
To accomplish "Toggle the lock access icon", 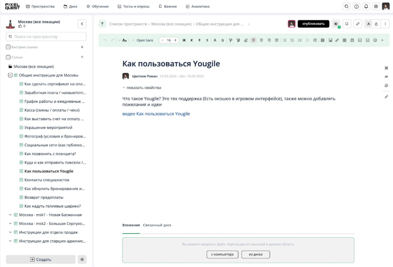I will coord(376,24).
